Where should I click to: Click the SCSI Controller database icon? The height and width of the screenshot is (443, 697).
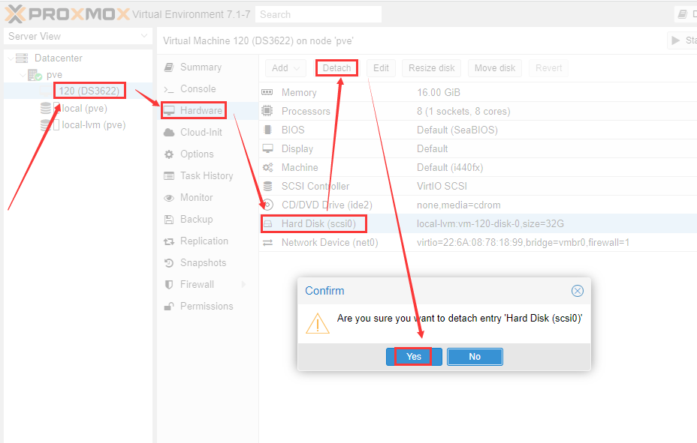click(x=267, y=186)
